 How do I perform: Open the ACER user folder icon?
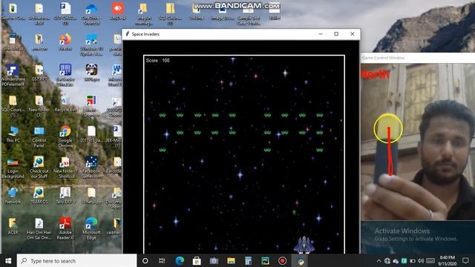[13, 226]
